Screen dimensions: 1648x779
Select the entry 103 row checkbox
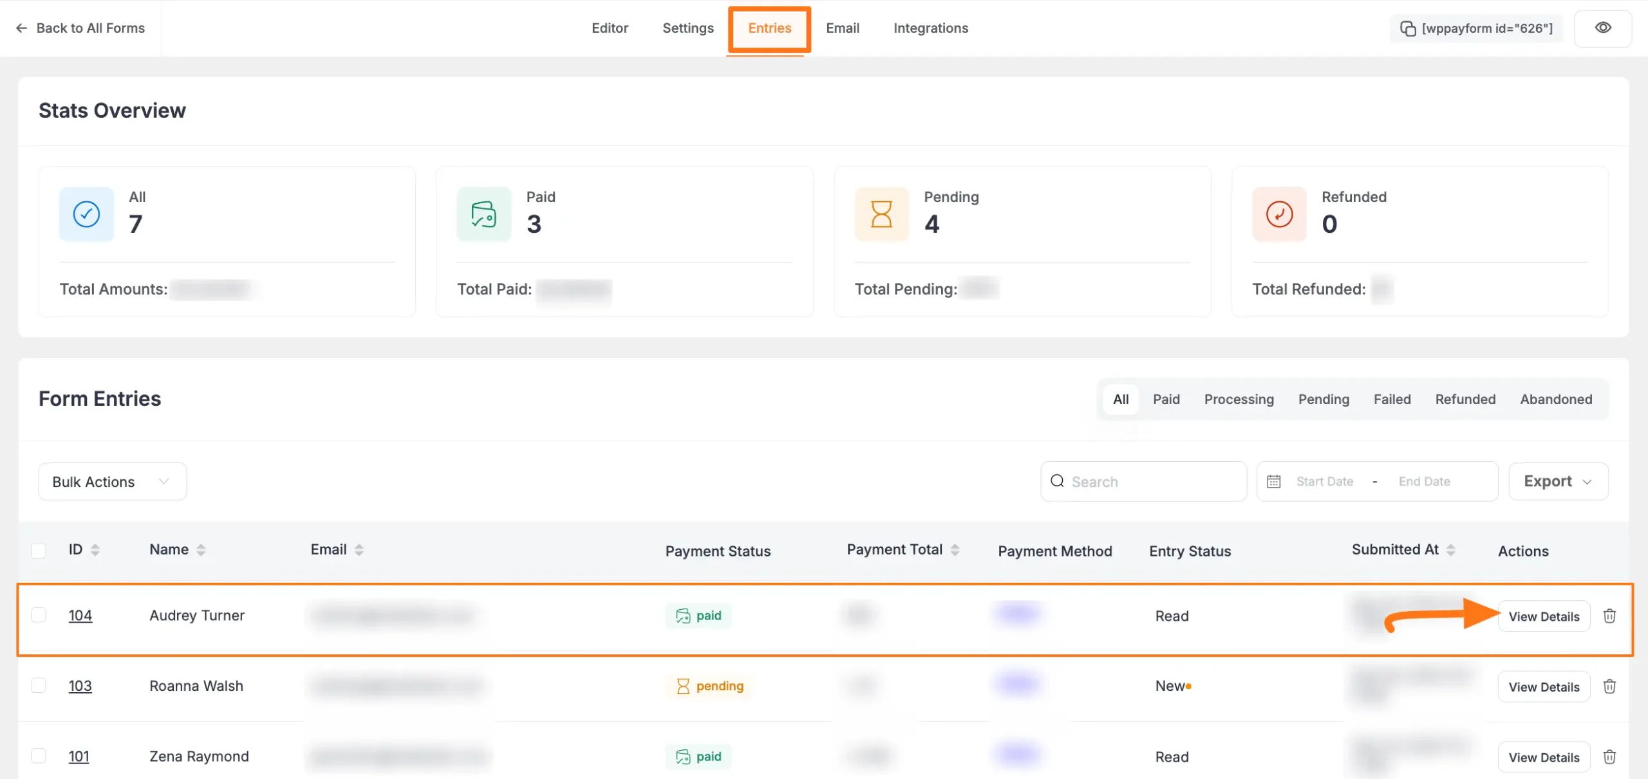pos(39,685)
